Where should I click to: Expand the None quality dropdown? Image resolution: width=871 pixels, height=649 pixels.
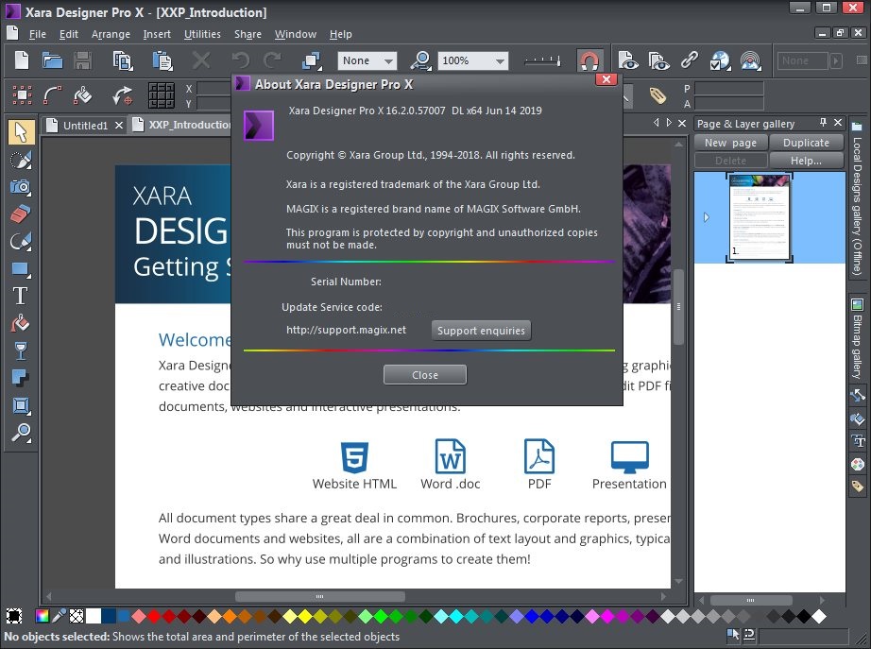click(367, 60)
